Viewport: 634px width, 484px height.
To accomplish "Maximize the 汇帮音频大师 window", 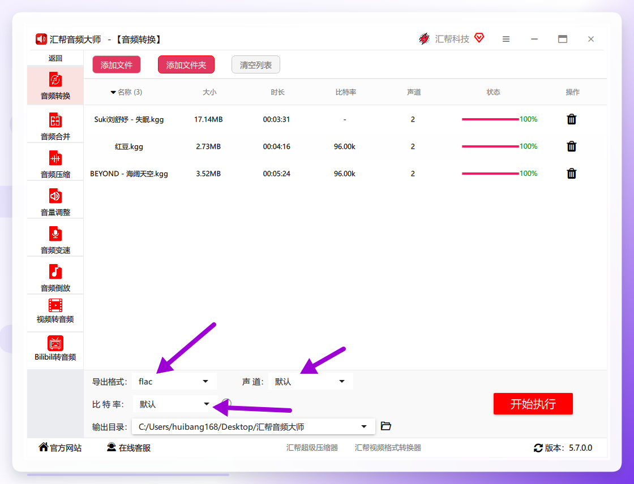I will [x=563, y=39].
